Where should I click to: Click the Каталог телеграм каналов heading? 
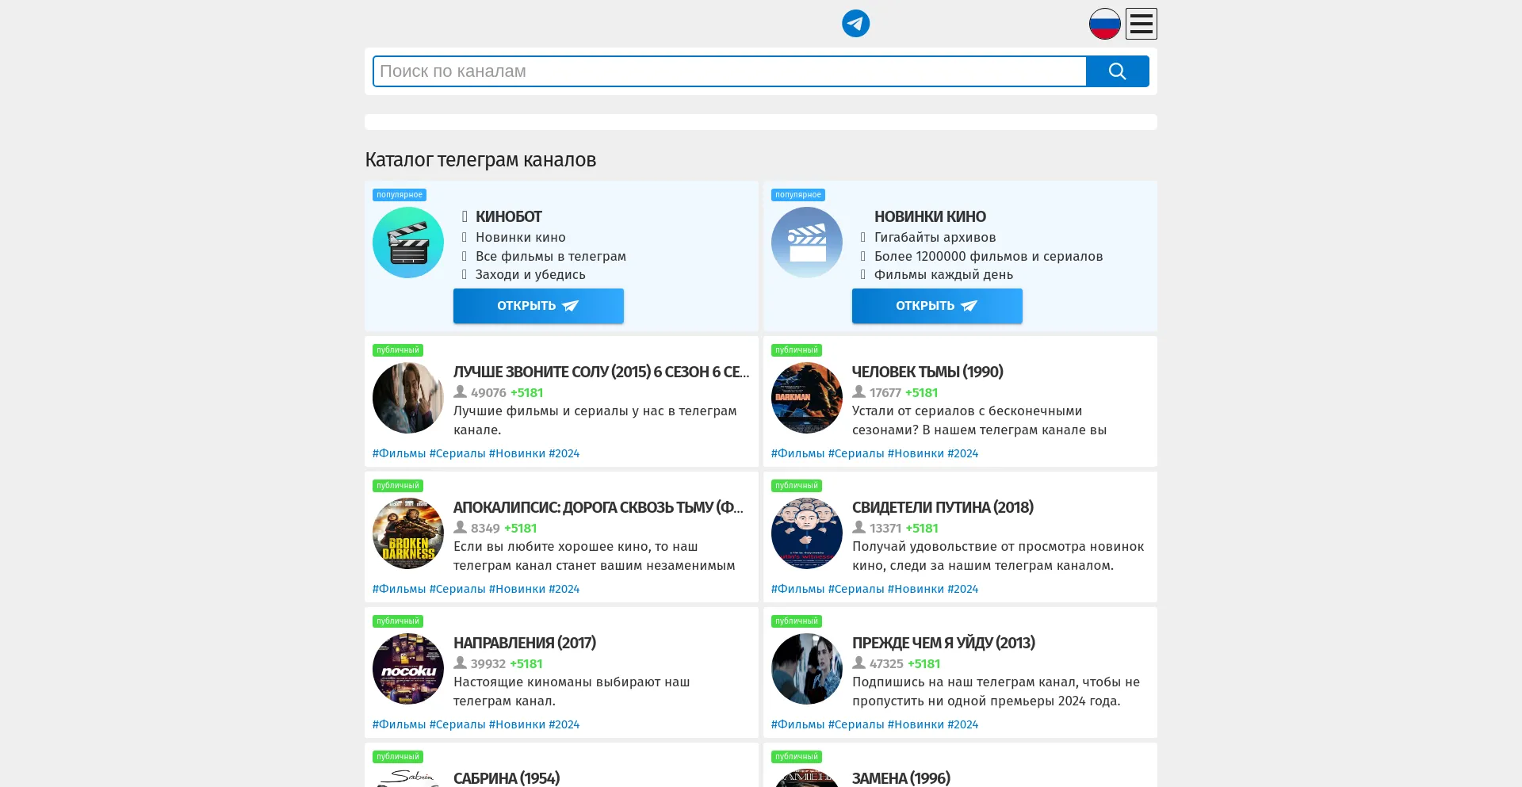pyautogui.click(x=480, y=159)
